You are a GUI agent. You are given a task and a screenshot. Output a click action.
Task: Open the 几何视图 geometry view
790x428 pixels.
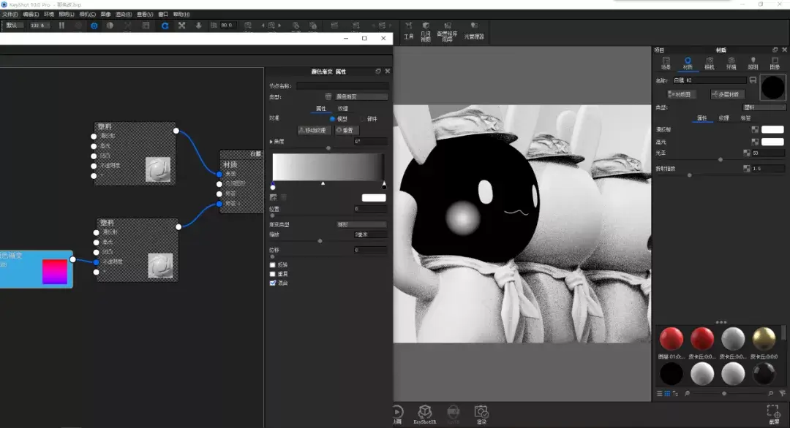click(x=426, y=31)
